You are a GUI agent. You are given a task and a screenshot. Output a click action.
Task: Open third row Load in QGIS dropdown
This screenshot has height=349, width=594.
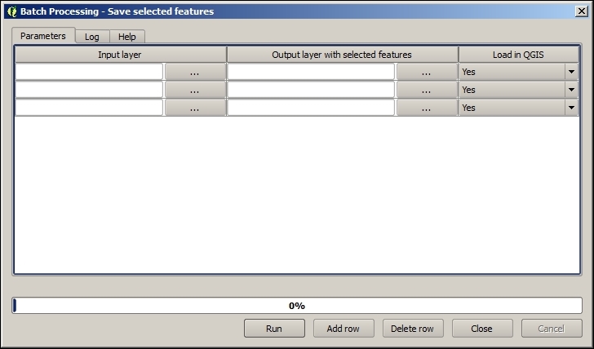519,108
